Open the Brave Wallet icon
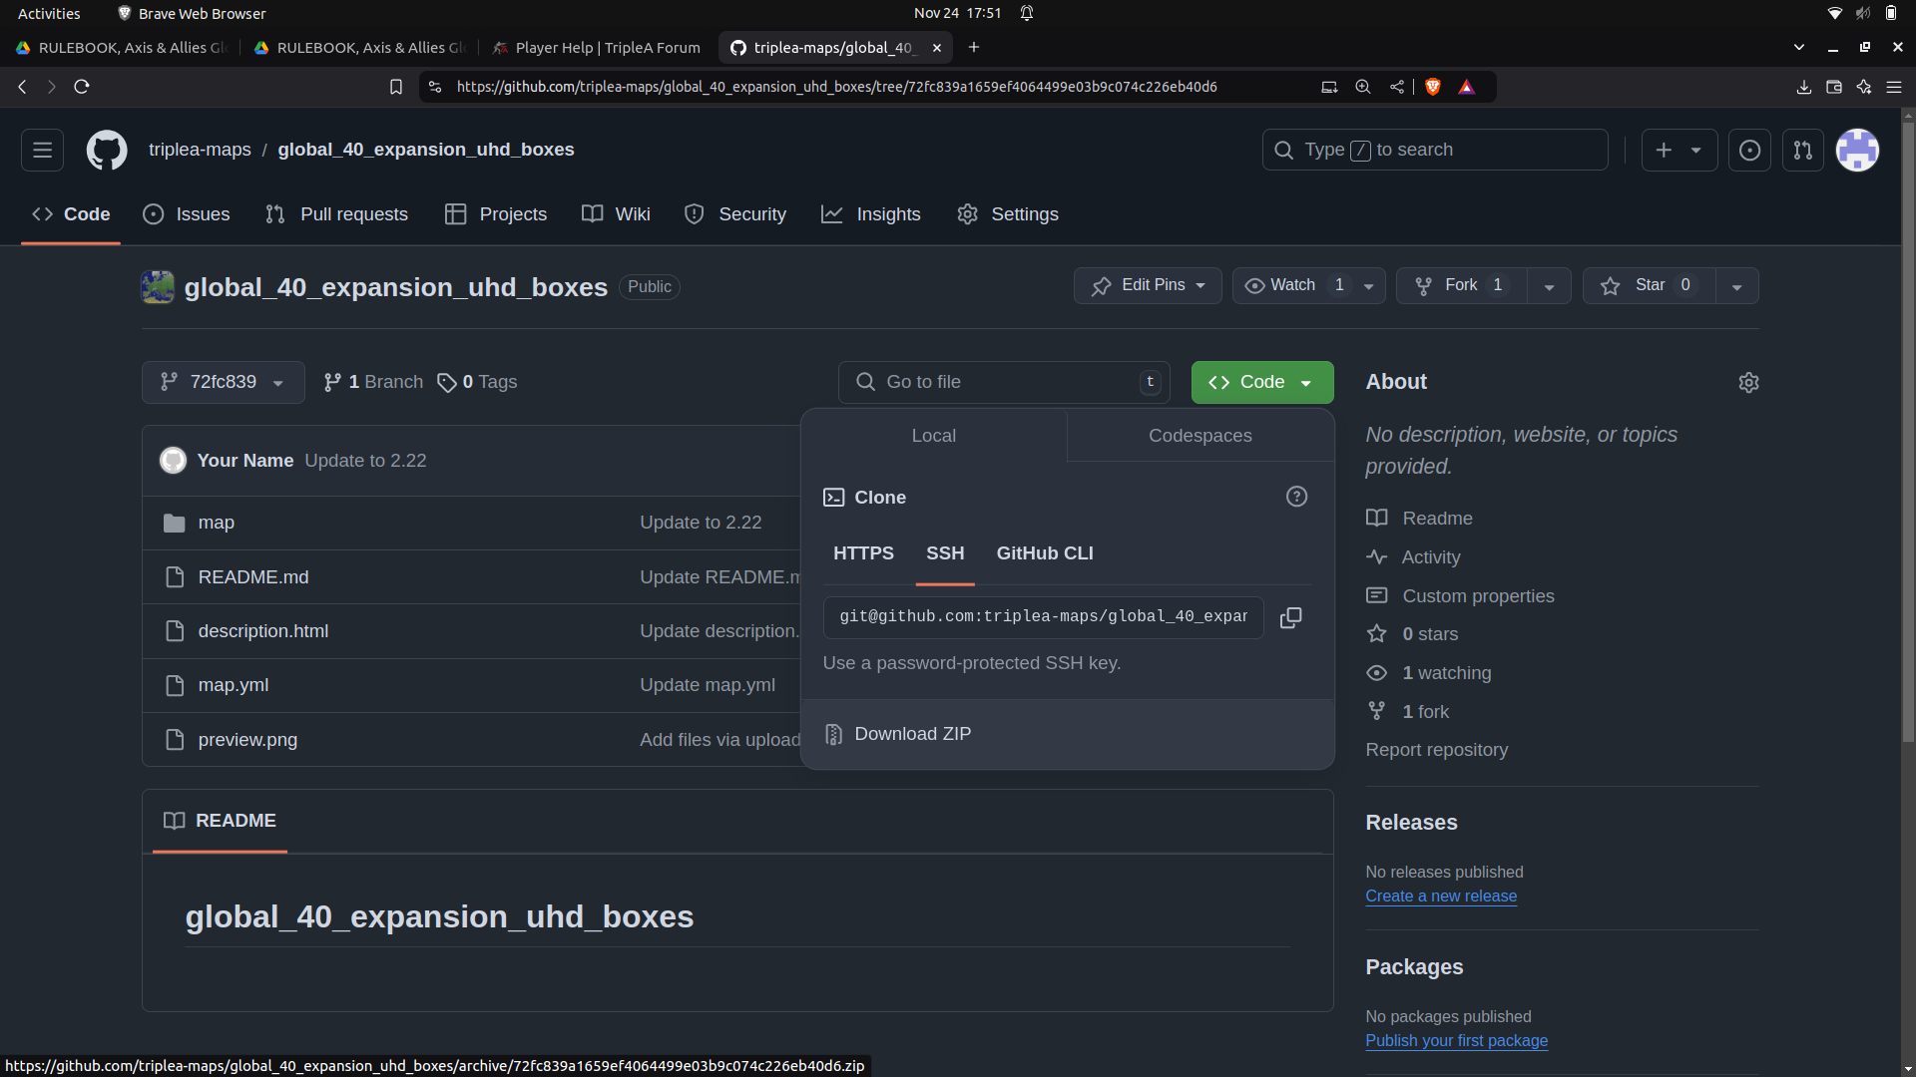Image resolution: width=1916 pixels, height=1077 pixels. 1833,87
